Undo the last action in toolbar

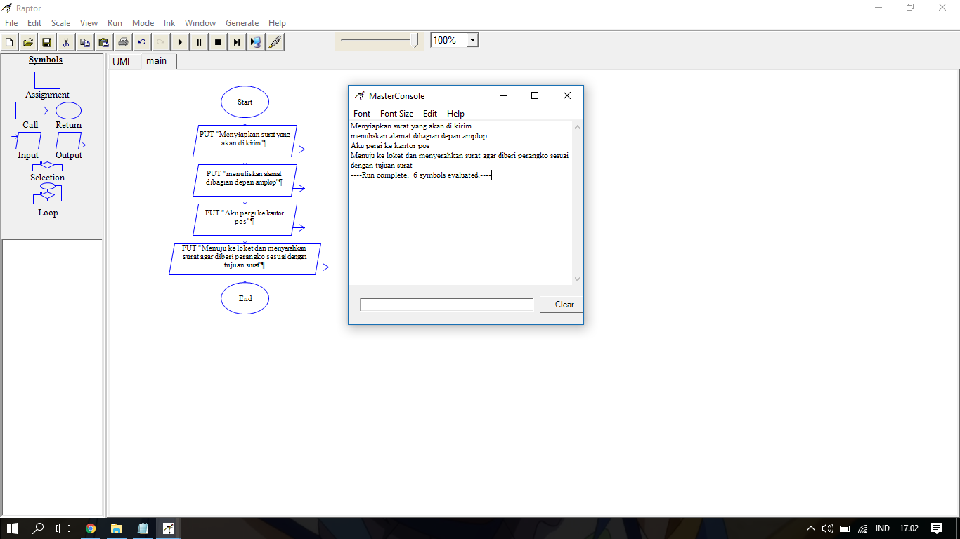tap(142, 42)
